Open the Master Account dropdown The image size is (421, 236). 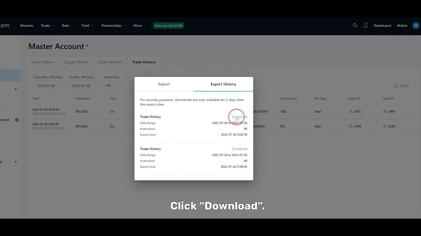(58, 46)
